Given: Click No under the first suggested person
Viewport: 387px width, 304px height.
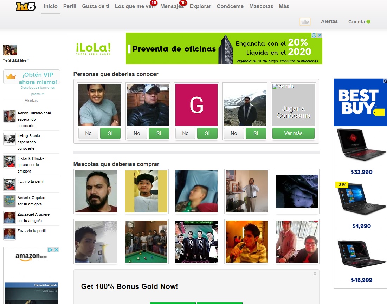Looking at the screenshot, I should [88, 133].
